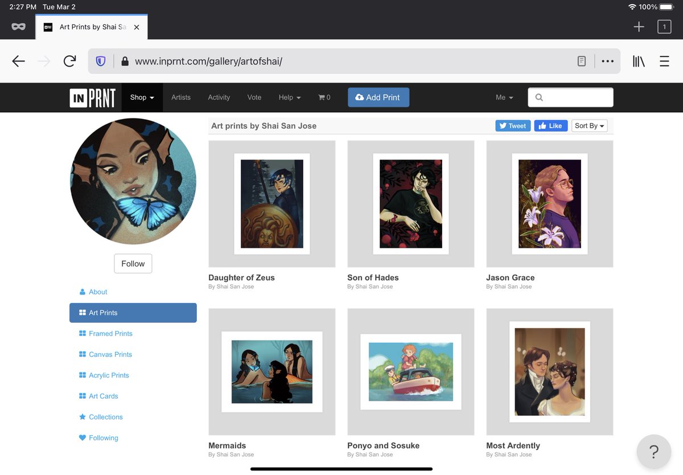Expand the Help dropdown menu

[290, 97]
